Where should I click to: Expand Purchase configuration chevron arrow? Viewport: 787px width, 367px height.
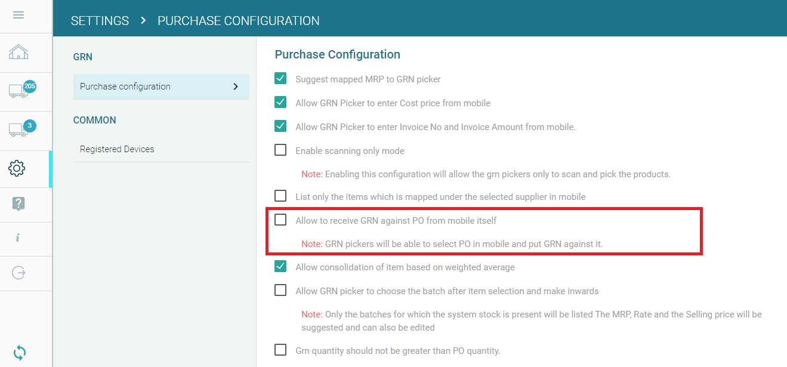pyautogui.click(x=236, y=87)
